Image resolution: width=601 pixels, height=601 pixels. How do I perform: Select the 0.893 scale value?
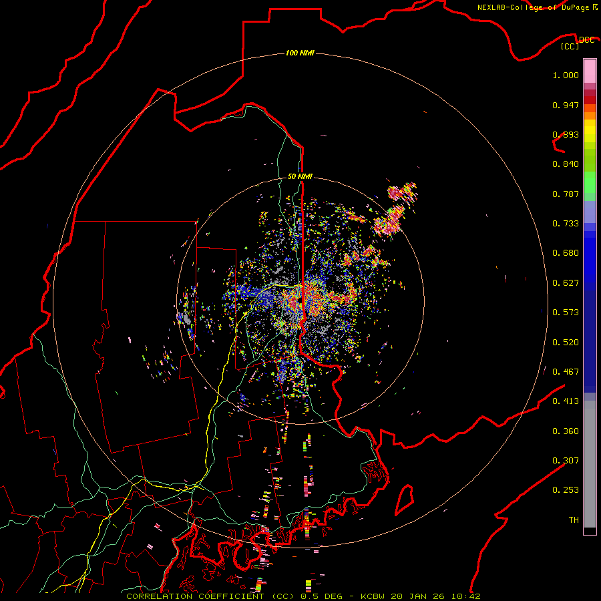pos(566,134)
